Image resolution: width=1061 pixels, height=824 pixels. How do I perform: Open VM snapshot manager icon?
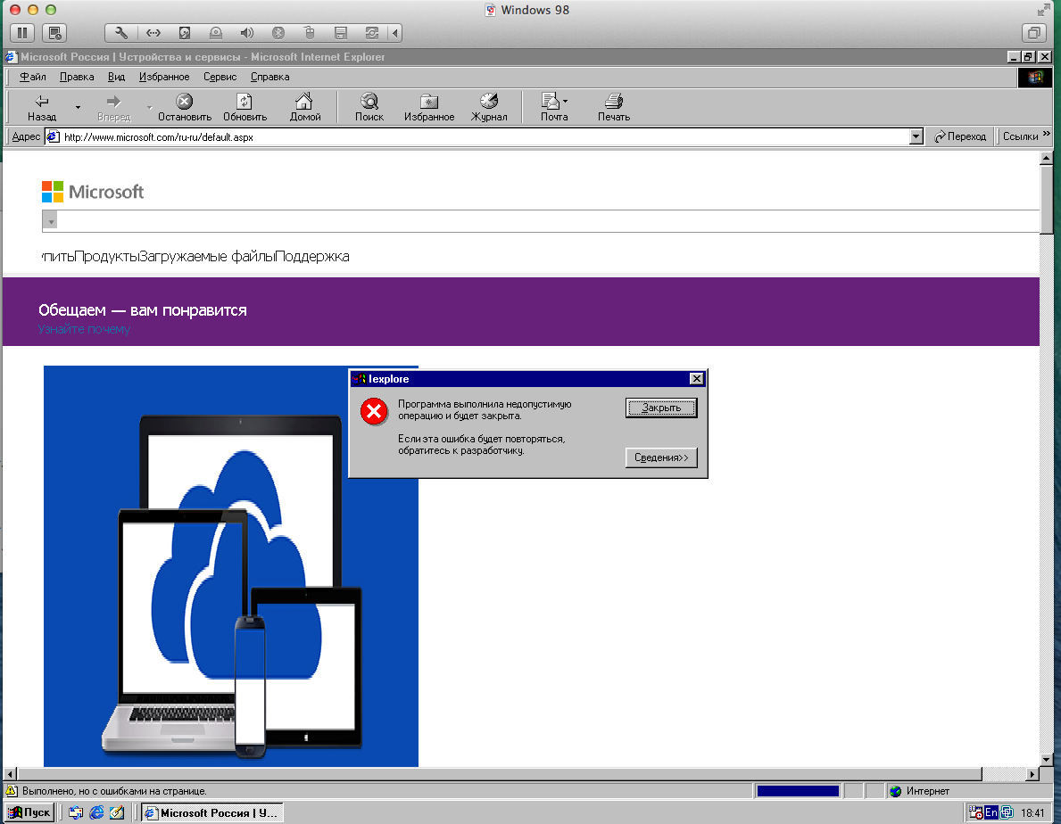[54, 32]
